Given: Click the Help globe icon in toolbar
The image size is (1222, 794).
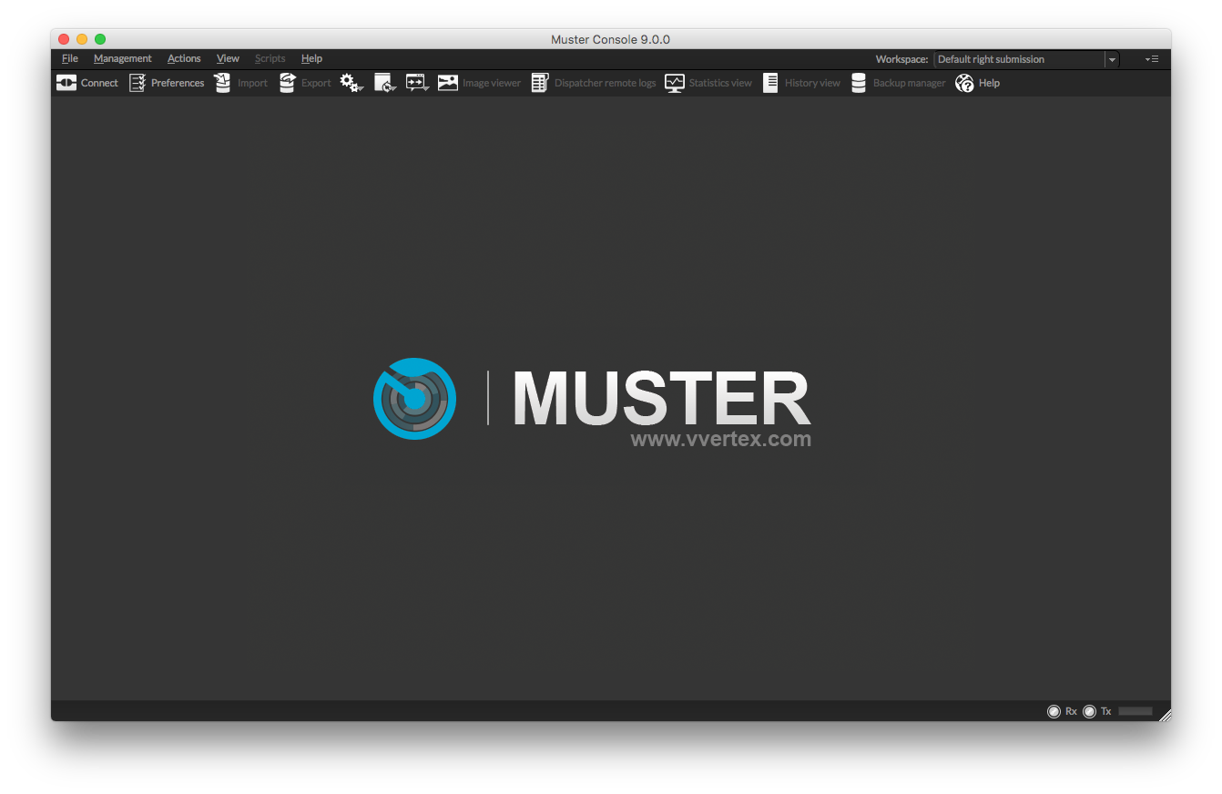Looking at the screenshot, I should [964, 83].
